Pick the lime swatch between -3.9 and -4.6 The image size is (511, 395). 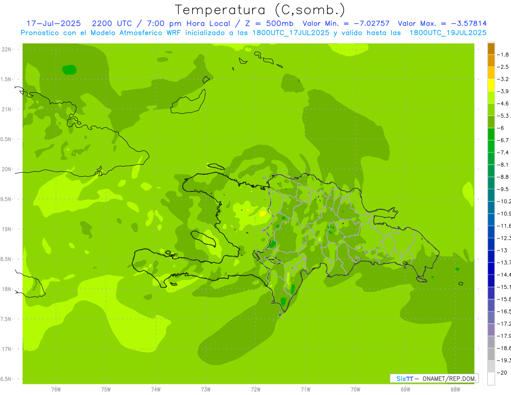coord(491,98)
